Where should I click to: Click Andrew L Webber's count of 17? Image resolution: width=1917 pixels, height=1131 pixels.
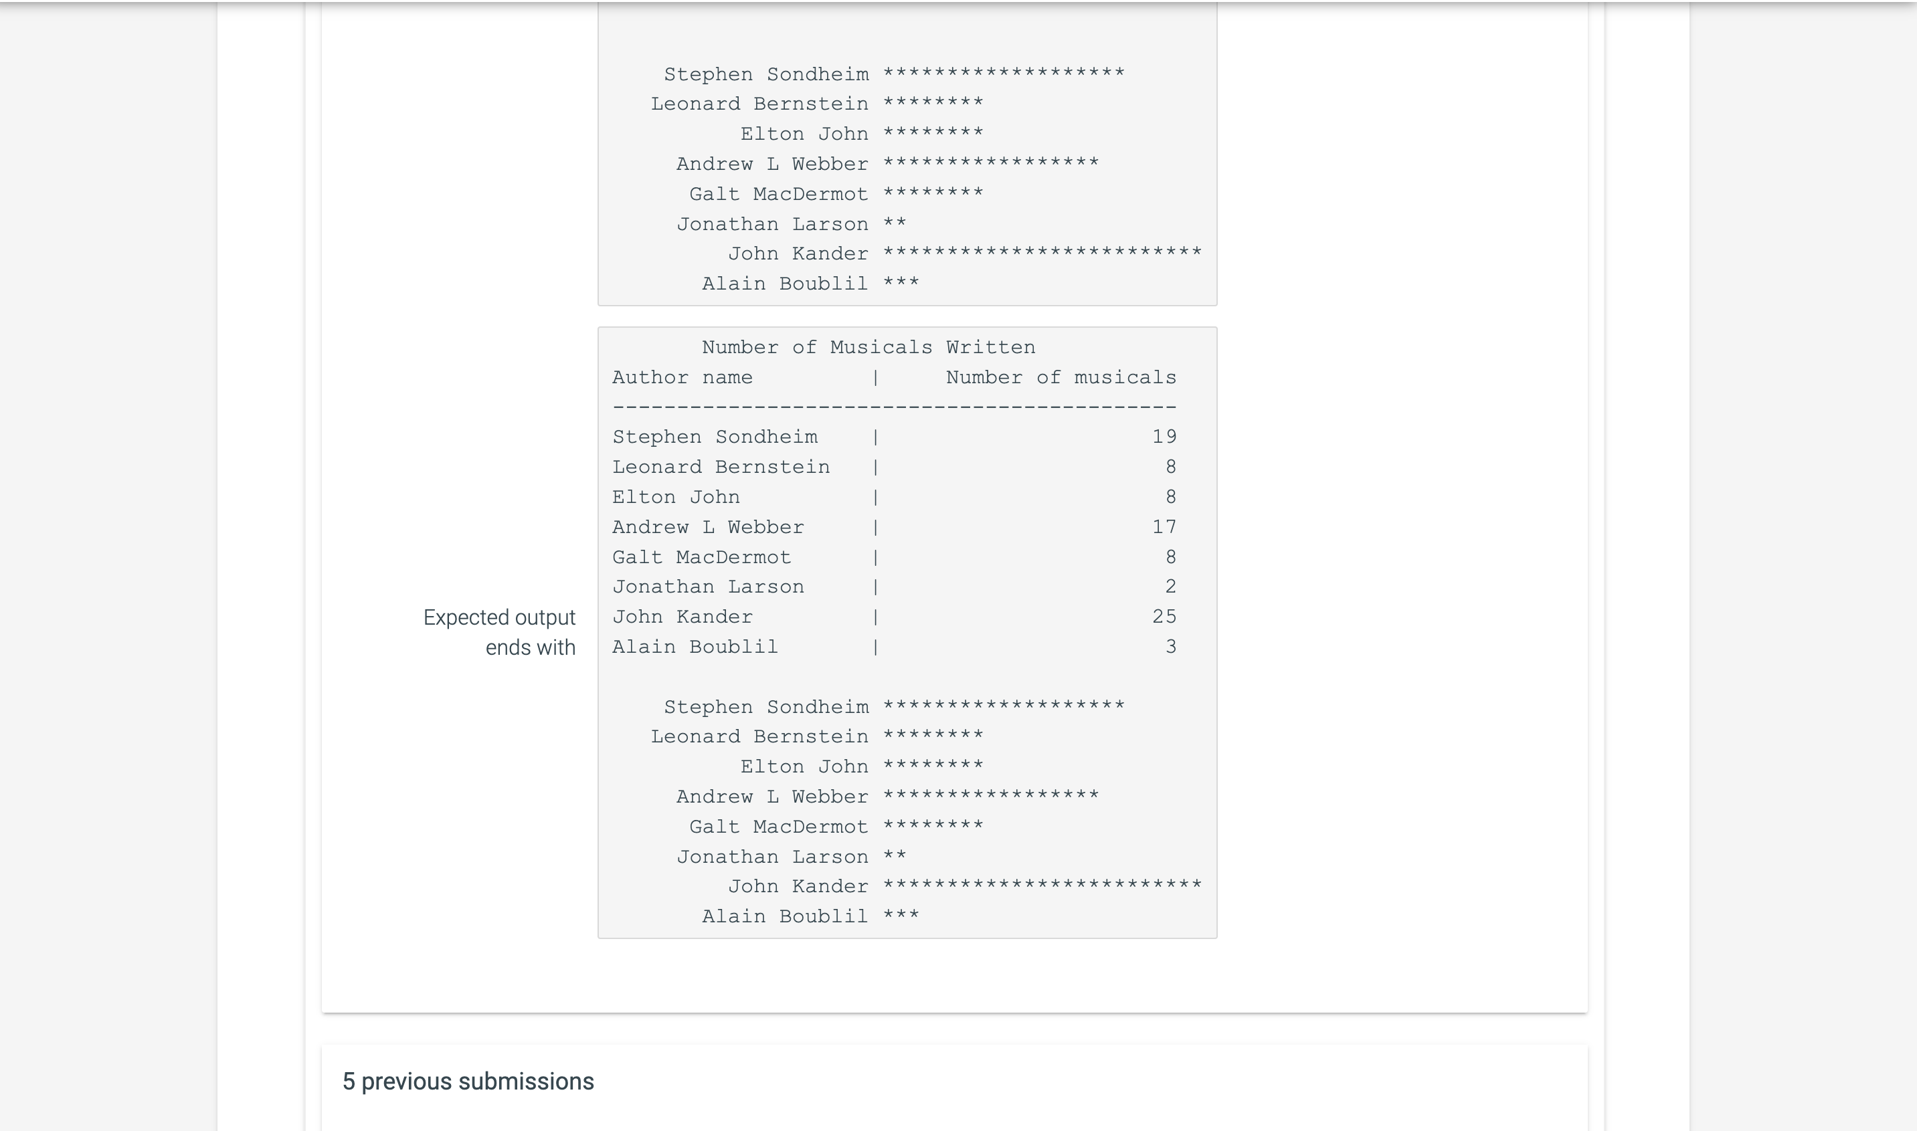pyautogui.click(x=1164, y=526)
